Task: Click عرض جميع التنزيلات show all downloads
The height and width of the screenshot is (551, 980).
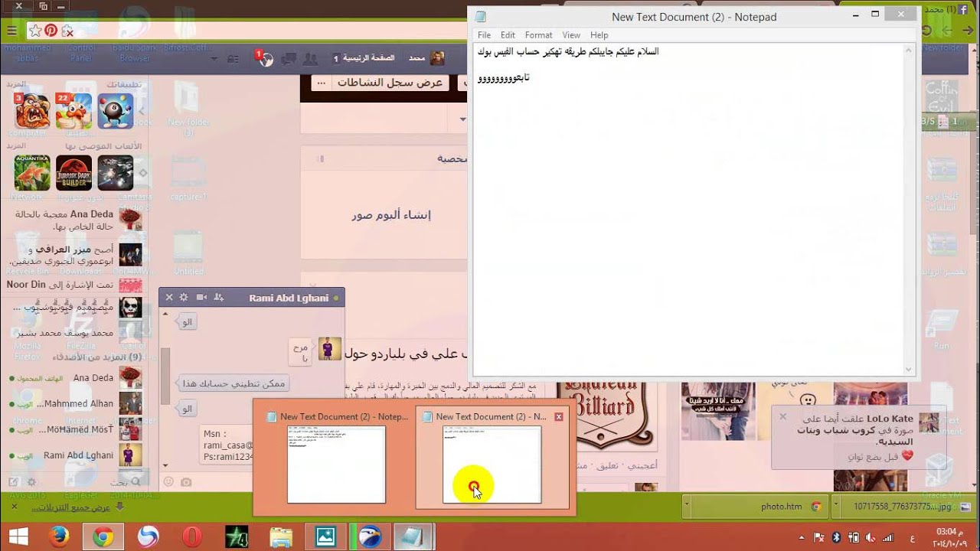Action: 71,507
